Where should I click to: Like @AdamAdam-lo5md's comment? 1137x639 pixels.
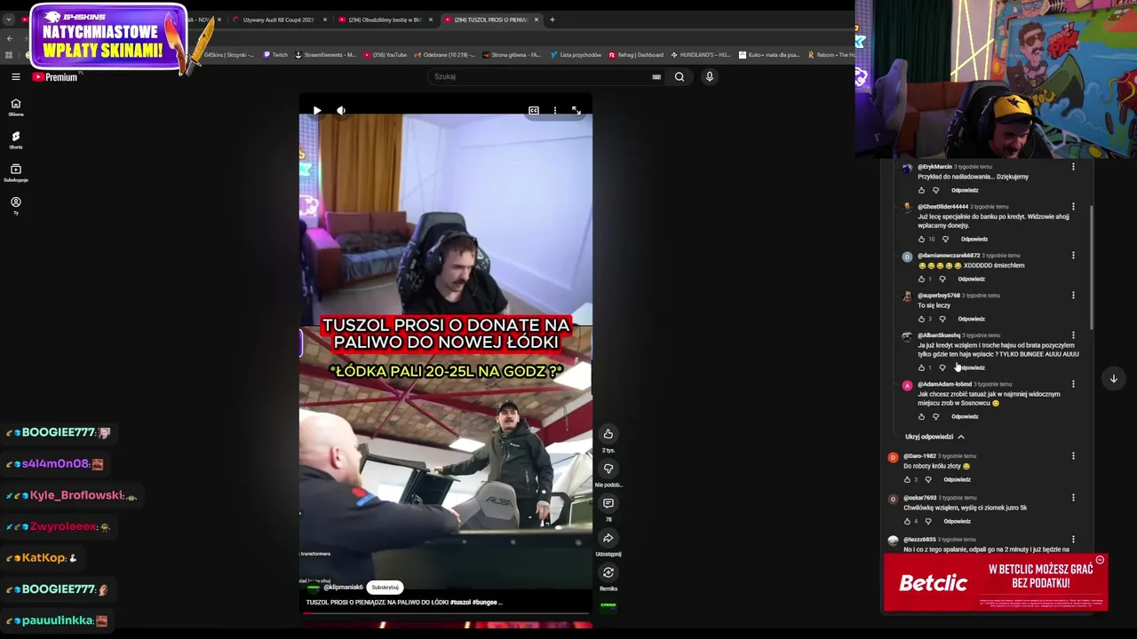921,416
